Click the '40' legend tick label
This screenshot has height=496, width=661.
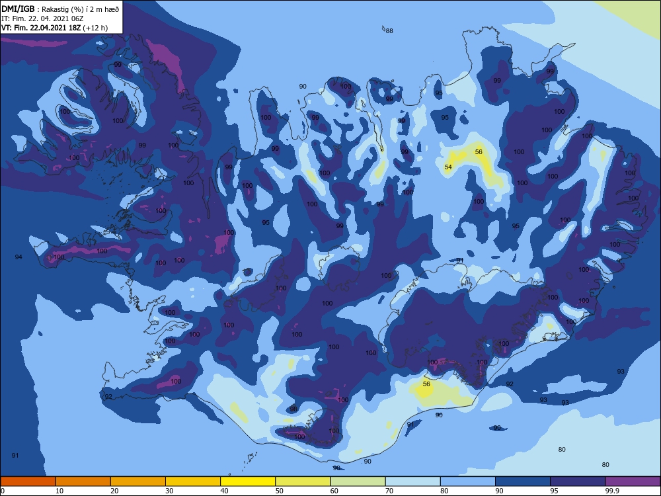224,491
